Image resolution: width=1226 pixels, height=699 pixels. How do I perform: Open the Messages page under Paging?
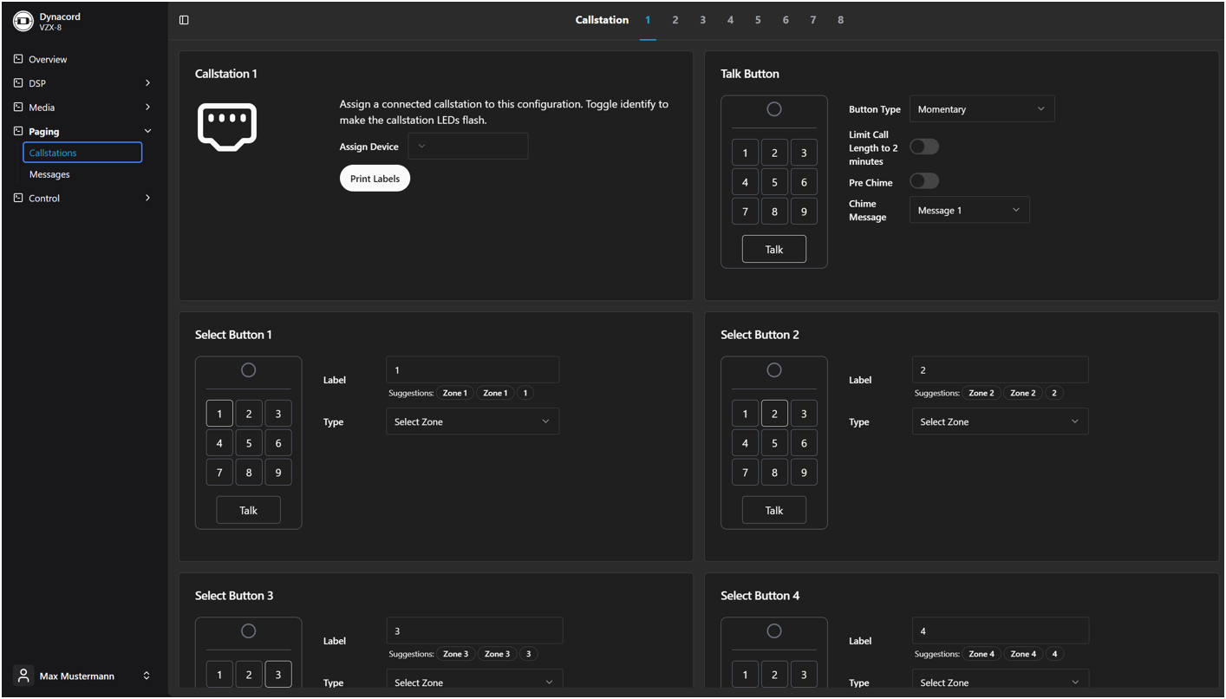[x=49, y=174]
